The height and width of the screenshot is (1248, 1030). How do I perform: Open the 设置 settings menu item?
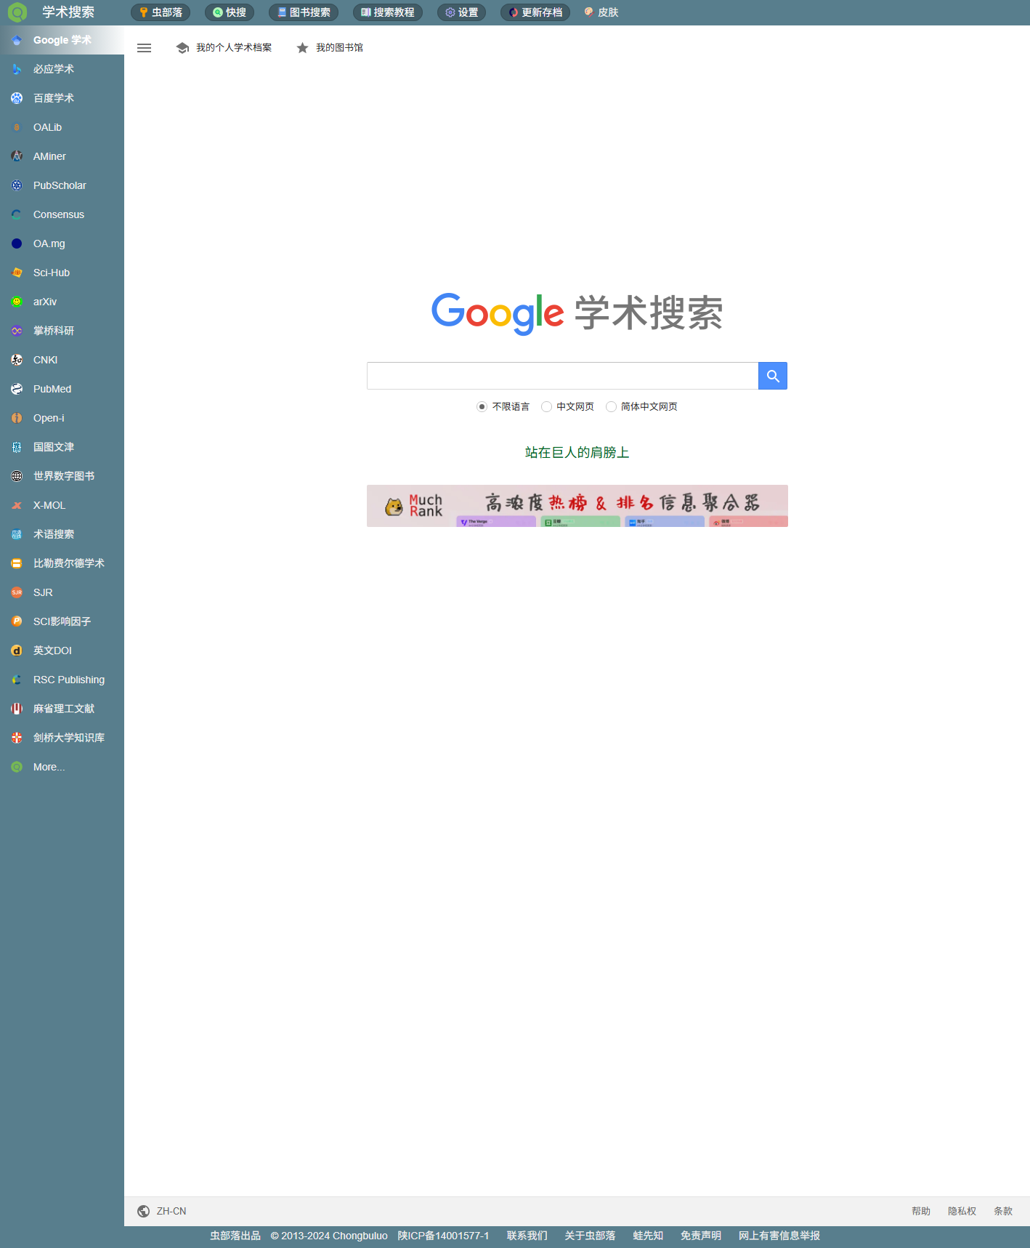[x=462, y=12]
